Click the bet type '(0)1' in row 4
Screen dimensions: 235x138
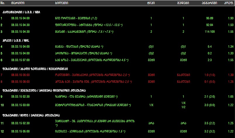(151, 46)
